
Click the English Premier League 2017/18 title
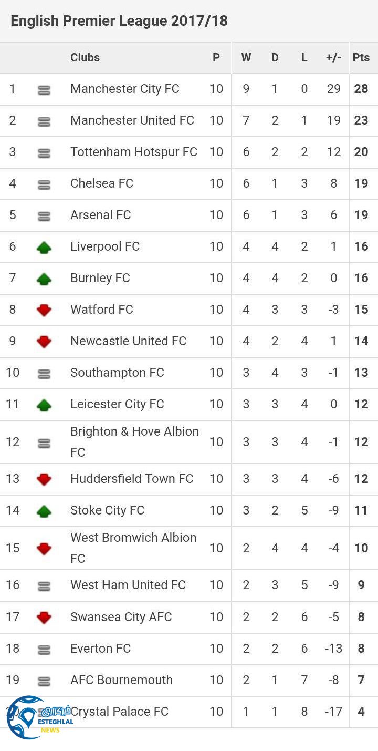point(119,21)
